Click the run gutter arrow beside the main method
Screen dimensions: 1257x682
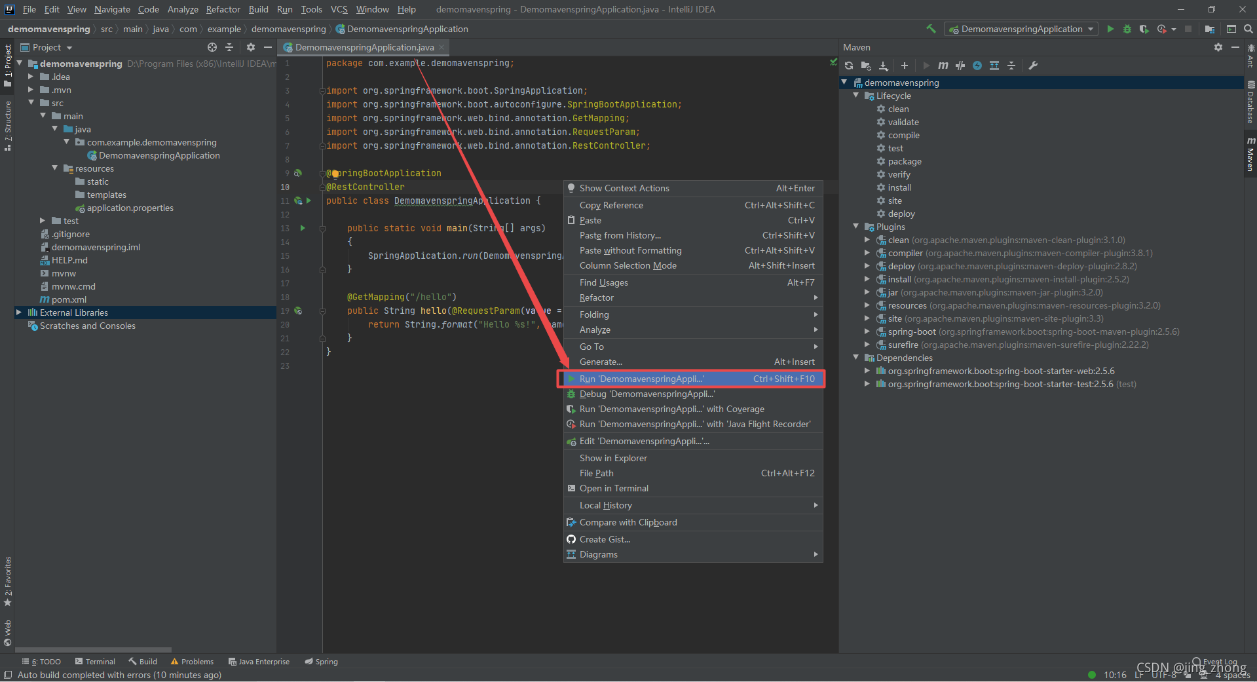[x=303, y=228]
